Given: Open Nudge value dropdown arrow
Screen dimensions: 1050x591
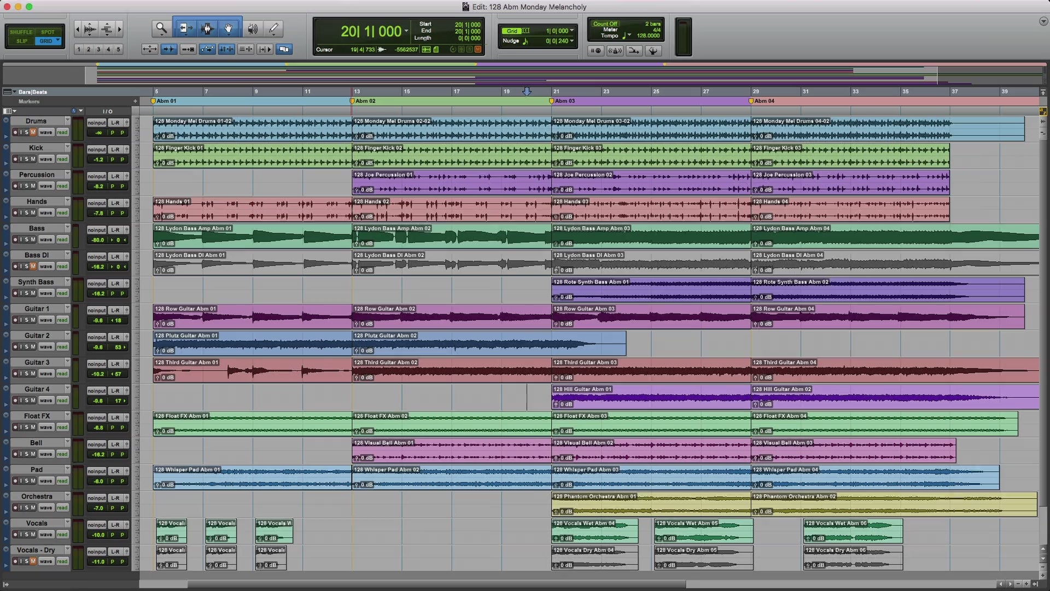Looking at the screenshot, I should point(572,41).
